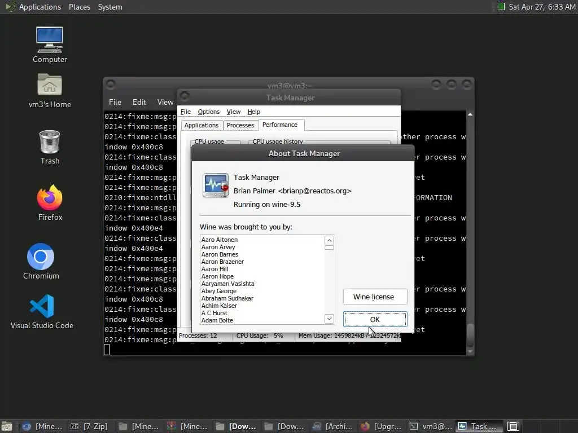Open the Applications menu
The height and width of the screenshot is (433, 578).
point(40,7)
